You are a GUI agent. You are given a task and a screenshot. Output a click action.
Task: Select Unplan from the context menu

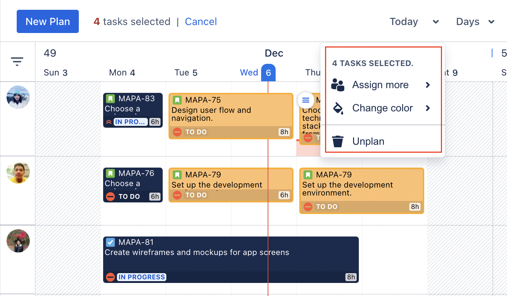pyautogui.click(x=368, y=141)
